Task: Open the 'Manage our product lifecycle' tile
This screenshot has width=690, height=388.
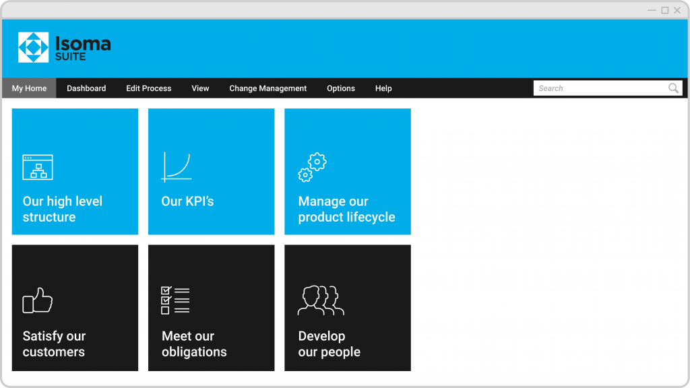Action: click(347, 172)
